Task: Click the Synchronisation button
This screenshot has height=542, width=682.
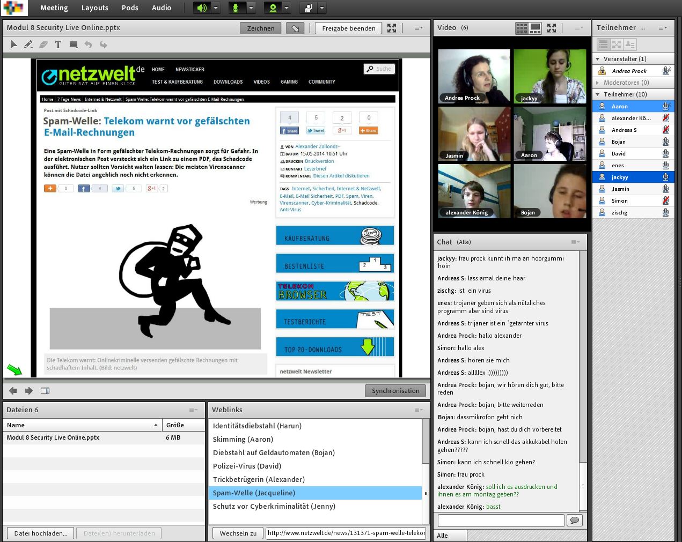Action: tap(395, 391)
